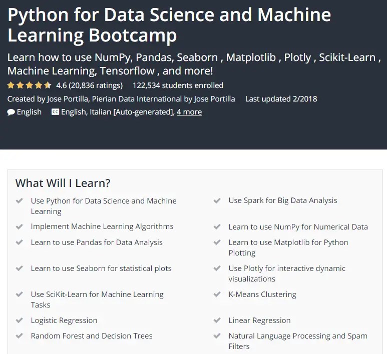Click 'Last updated 2/2018' text
Screen dimensions: 387x354
281,99
